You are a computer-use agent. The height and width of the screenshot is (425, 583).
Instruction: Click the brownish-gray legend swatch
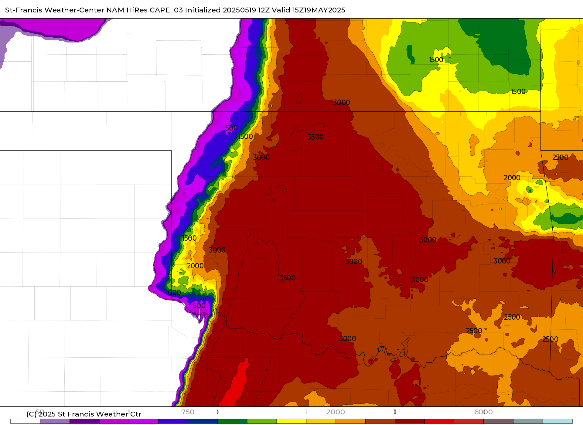[x=498, y=421]
